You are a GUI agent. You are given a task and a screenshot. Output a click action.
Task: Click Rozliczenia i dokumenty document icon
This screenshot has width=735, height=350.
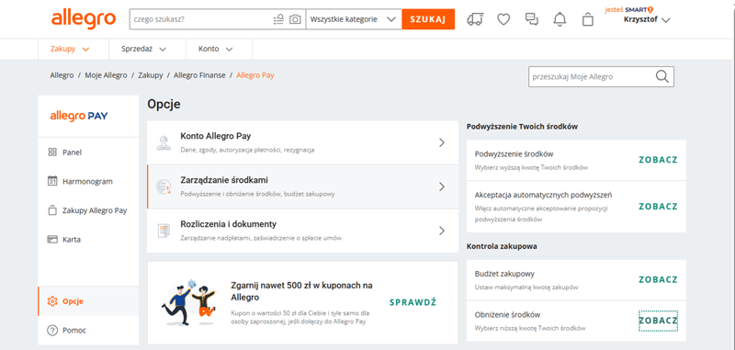164,231
